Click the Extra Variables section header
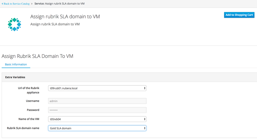Screen dimensions: 257x140 129,77
